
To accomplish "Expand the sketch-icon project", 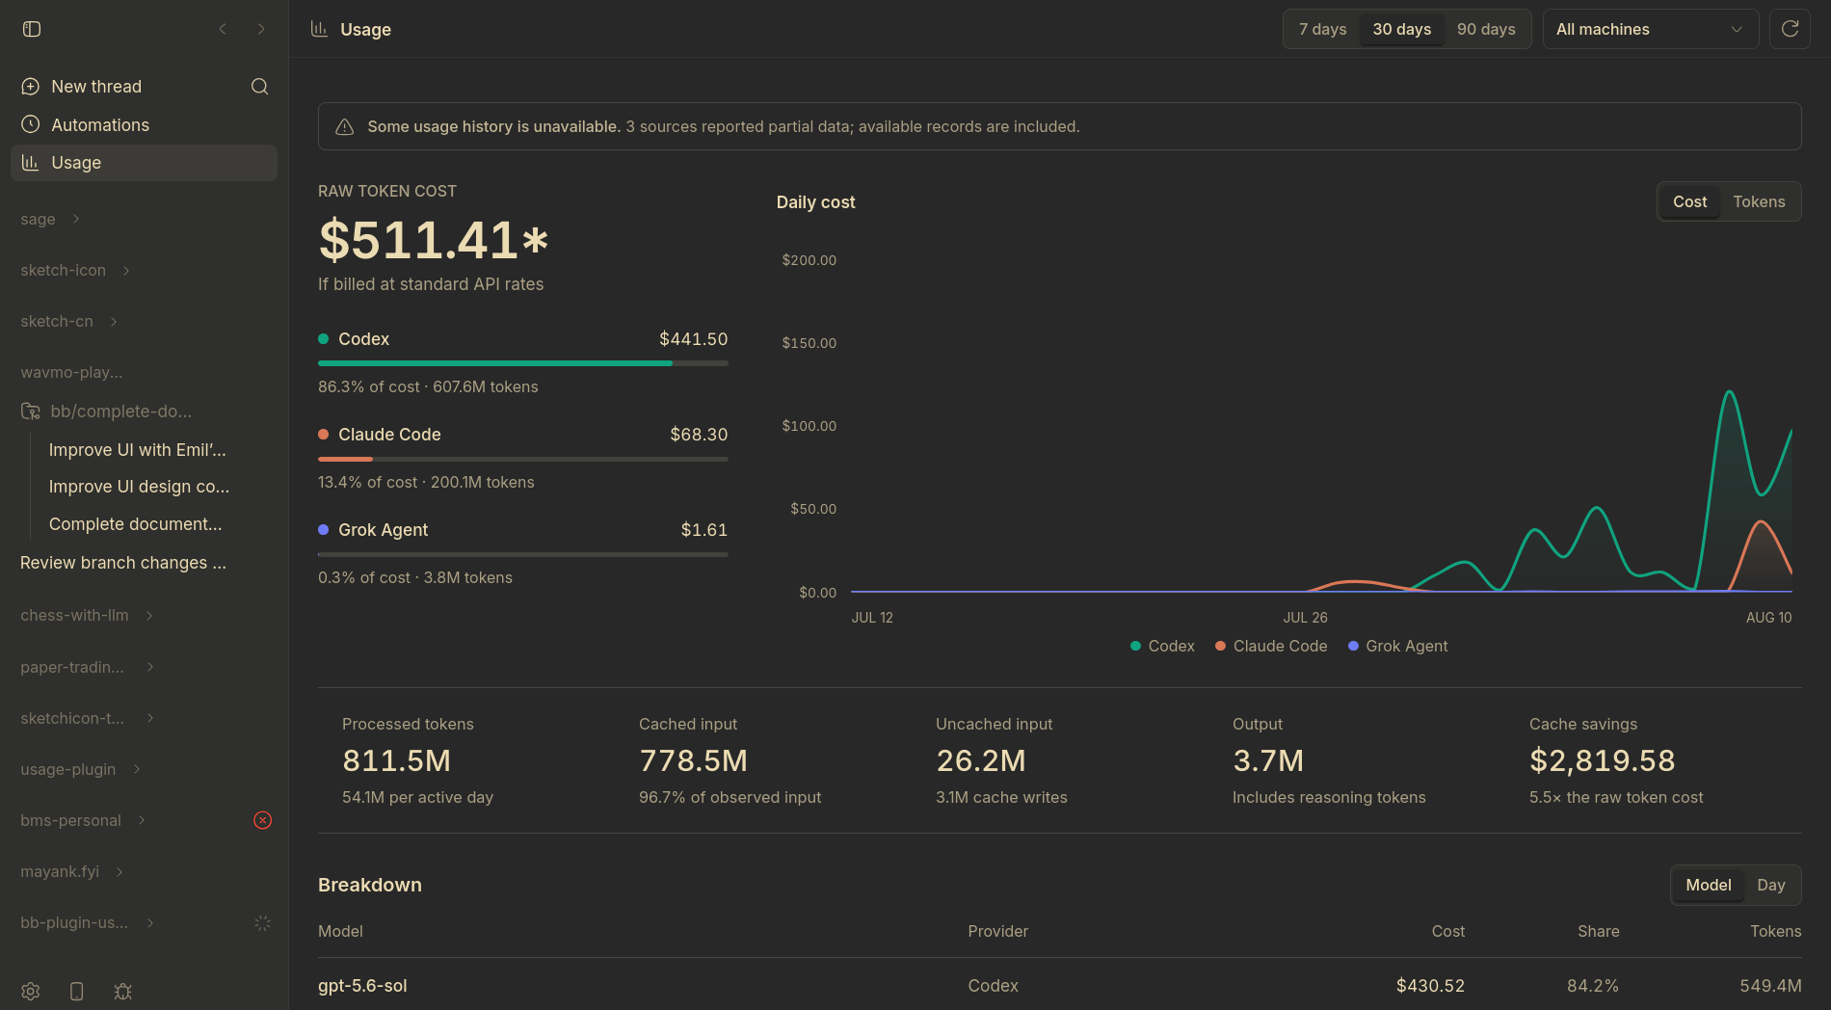I will [126, 270].
